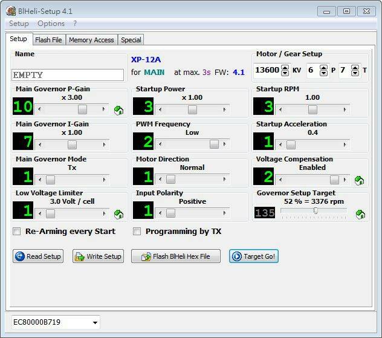Click the Startup Acceleration slider thumb

pos(291,145)
